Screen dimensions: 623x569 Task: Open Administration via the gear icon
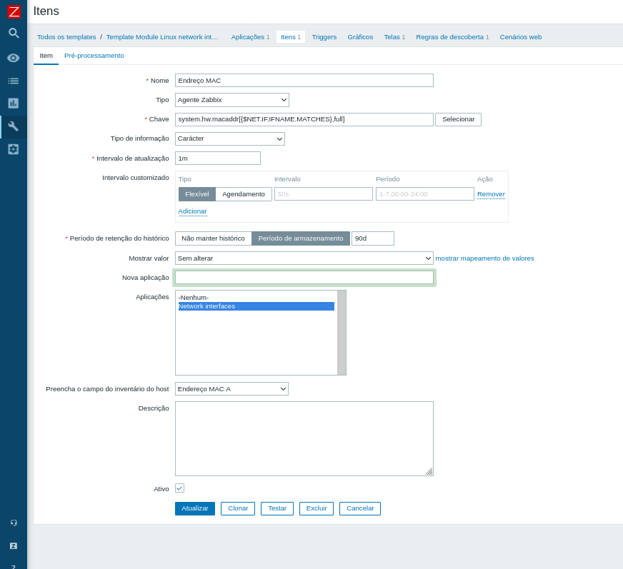(x=13, y=149)
